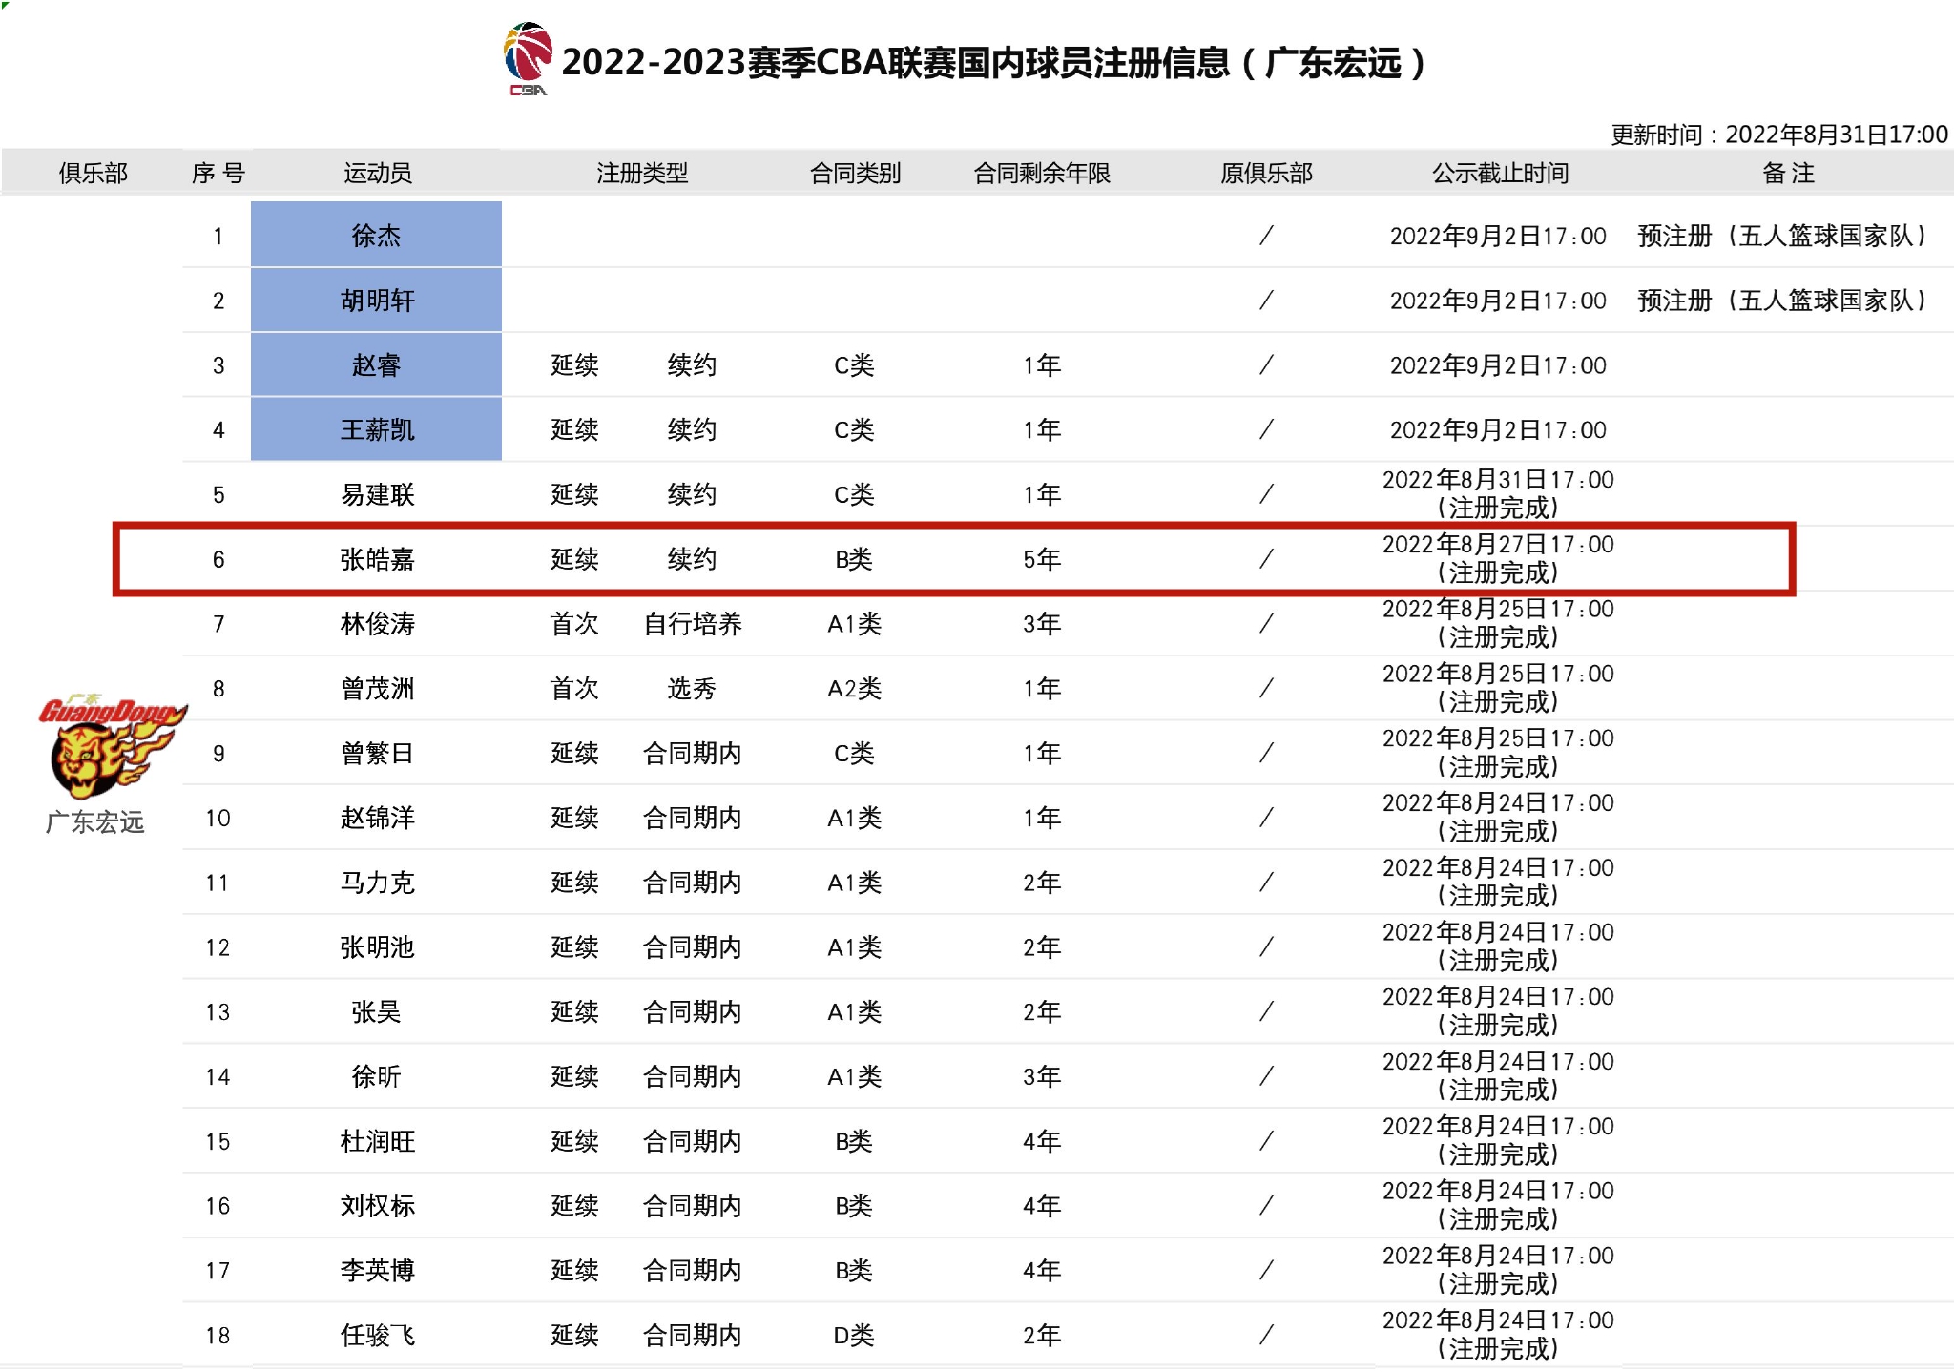Screen dimensions: 1954x1372
Task: Click the CBA league logo
Action: (528, 57)
